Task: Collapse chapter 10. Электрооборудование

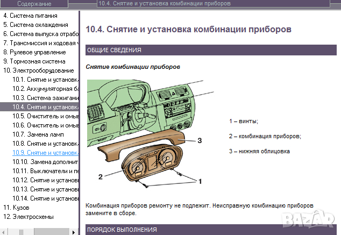Action: pos(38,70)
